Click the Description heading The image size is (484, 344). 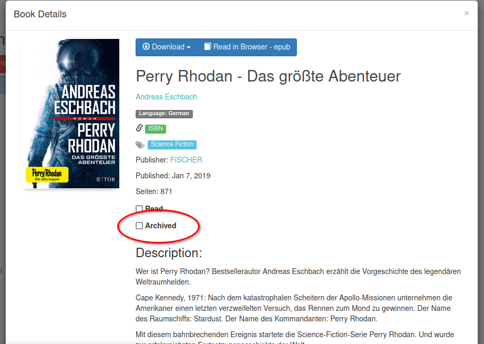169,253
